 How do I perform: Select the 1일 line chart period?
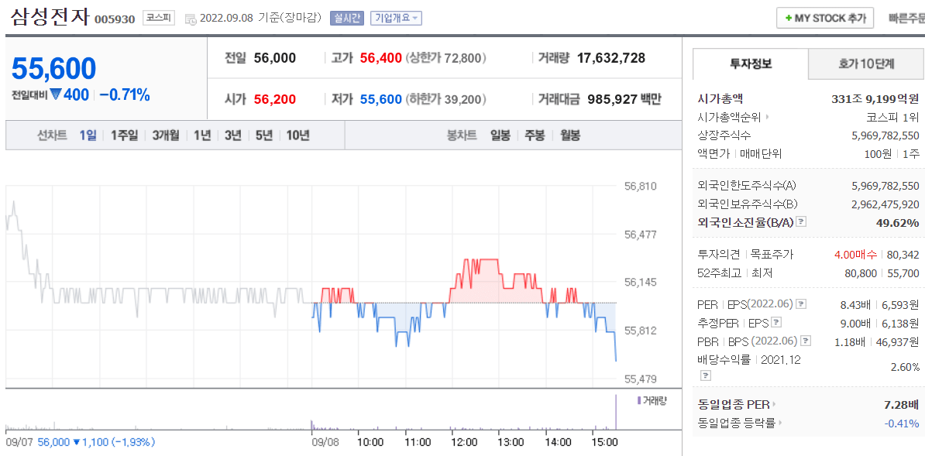(x=88, y=135)
